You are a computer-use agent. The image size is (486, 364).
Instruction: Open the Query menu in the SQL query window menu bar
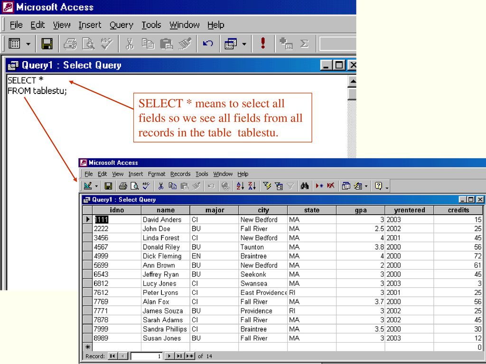pyautogui.click(x=121, y=25)
